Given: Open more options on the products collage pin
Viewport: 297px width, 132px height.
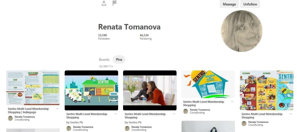Looking at the screenshot, I should pyautogui.click(x=291, y=114).
